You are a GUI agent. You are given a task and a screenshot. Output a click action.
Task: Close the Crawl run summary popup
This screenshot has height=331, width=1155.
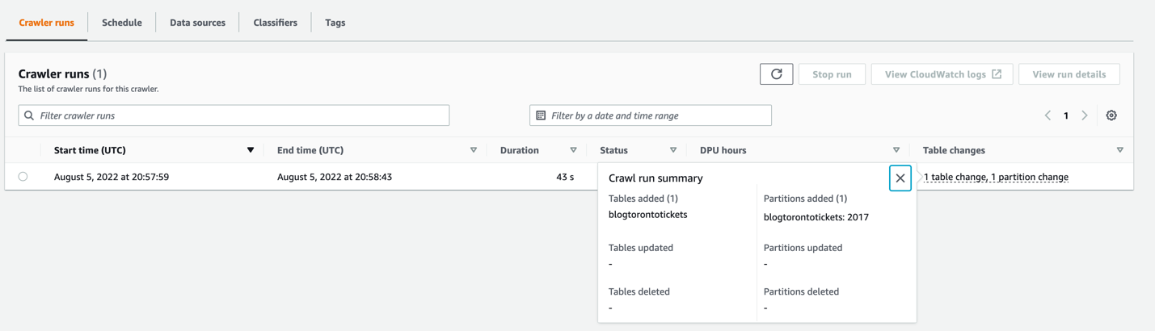(x=900, y=178)
